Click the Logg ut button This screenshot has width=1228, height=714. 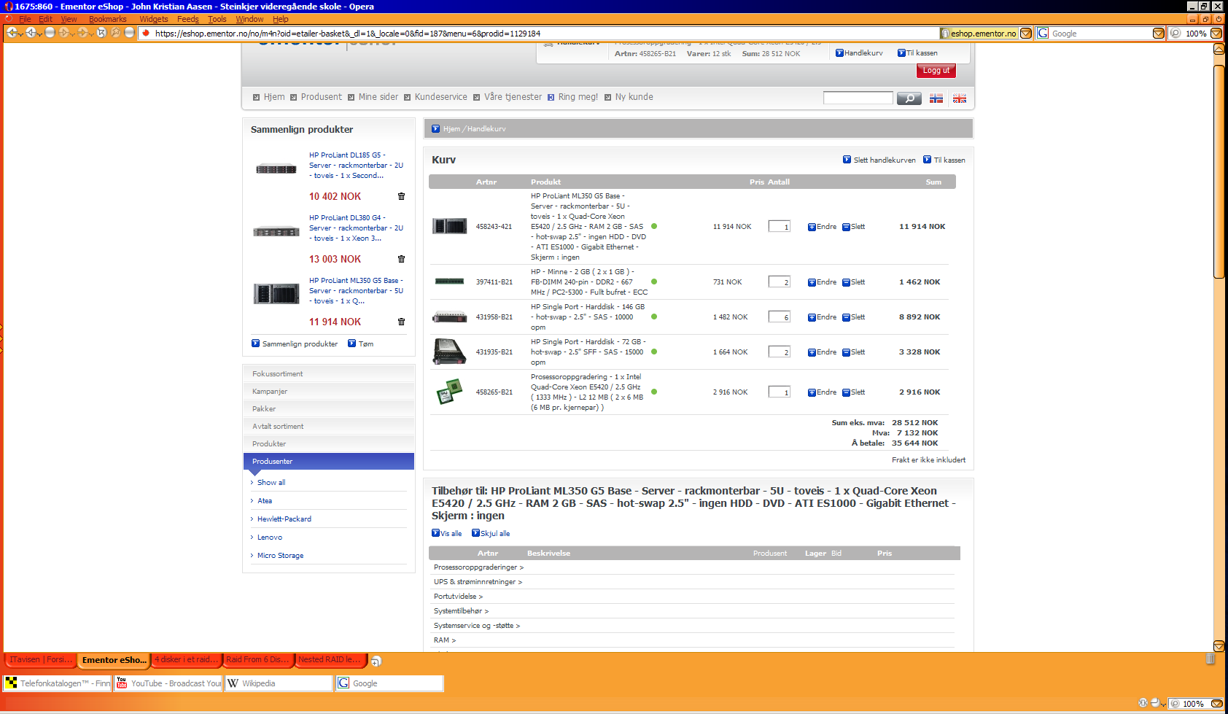coord(936,71)
